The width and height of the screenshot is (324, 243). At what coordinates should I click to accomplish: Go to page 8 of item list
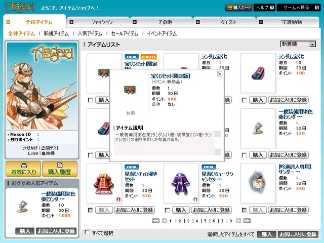click(231, 221)
